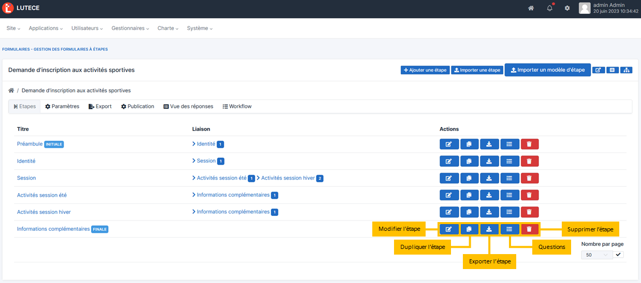Click the home icon in top bar

(531, 8)
